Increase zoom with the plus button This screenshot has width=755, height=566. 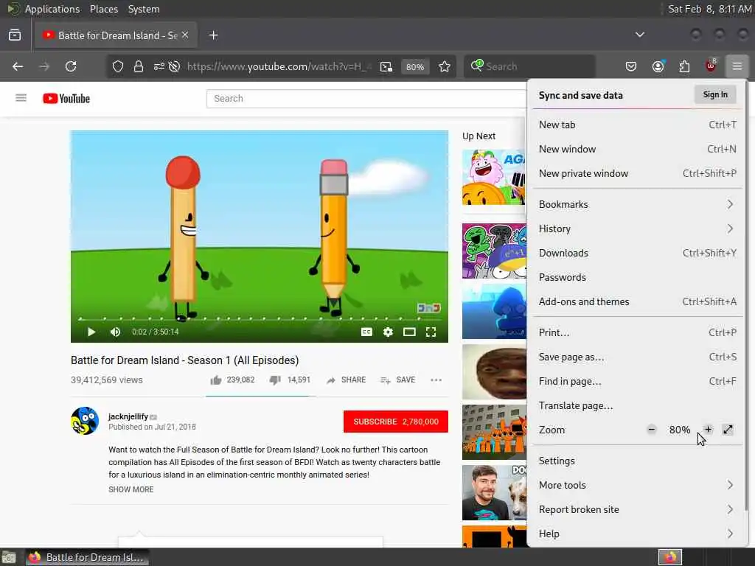click(708, 430)
